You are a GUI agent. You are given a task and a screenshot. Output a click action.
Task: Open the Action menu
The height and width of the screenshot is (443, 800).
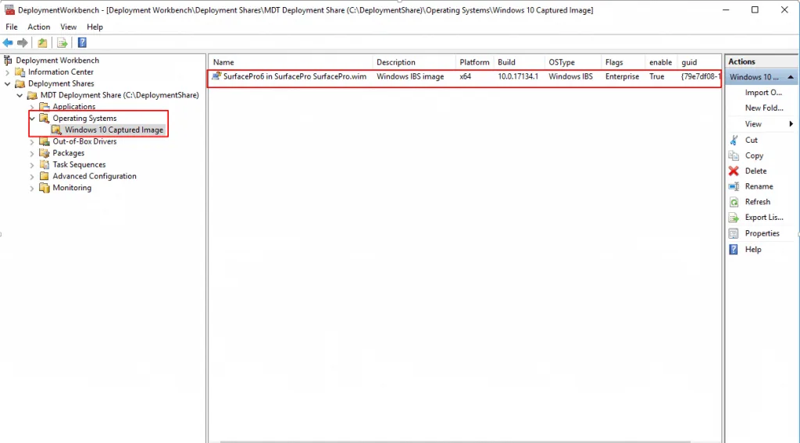pyautogui.click(x=39, y=27)
